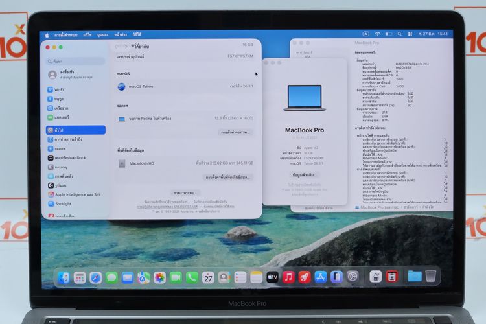Screen dimensions: 486x324
Task: Launch FaceTime from the Dock
Action: [176, 277]
